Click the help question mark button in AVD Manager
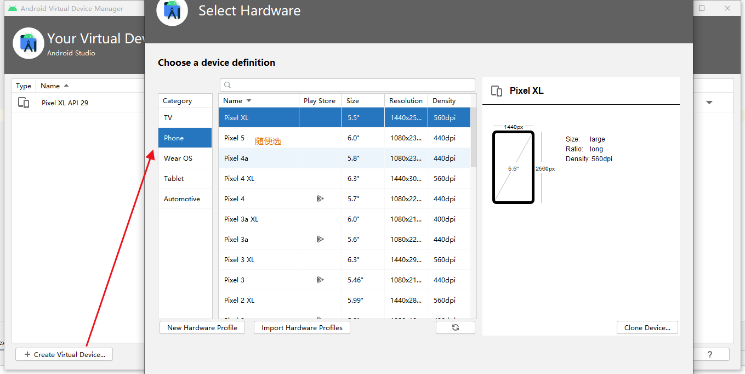Screen dimensions: 745x374 (x=709, y=355)
